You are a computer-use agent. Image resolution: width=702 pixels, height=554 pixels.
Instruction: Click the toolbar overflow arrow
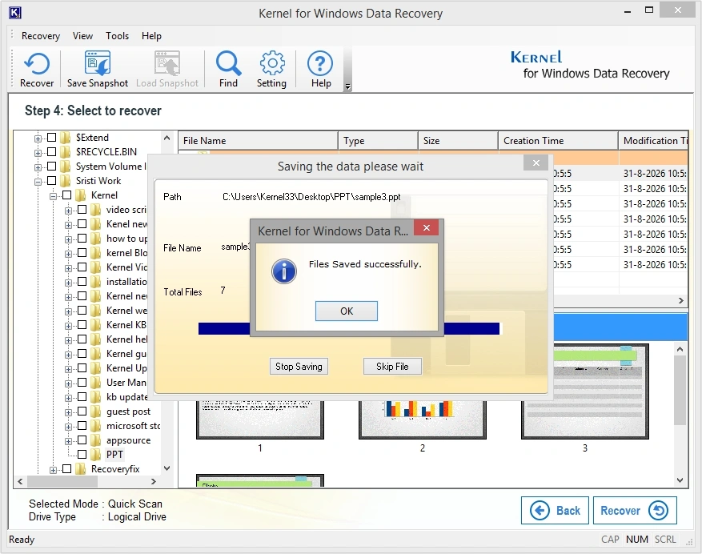[347, 87]
